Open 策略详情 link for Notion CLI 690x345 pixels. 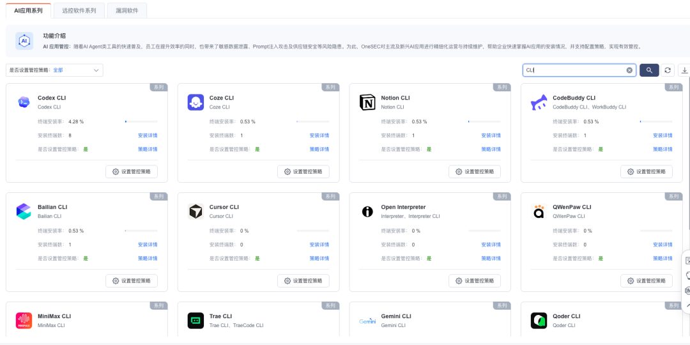tap(491, 149)
